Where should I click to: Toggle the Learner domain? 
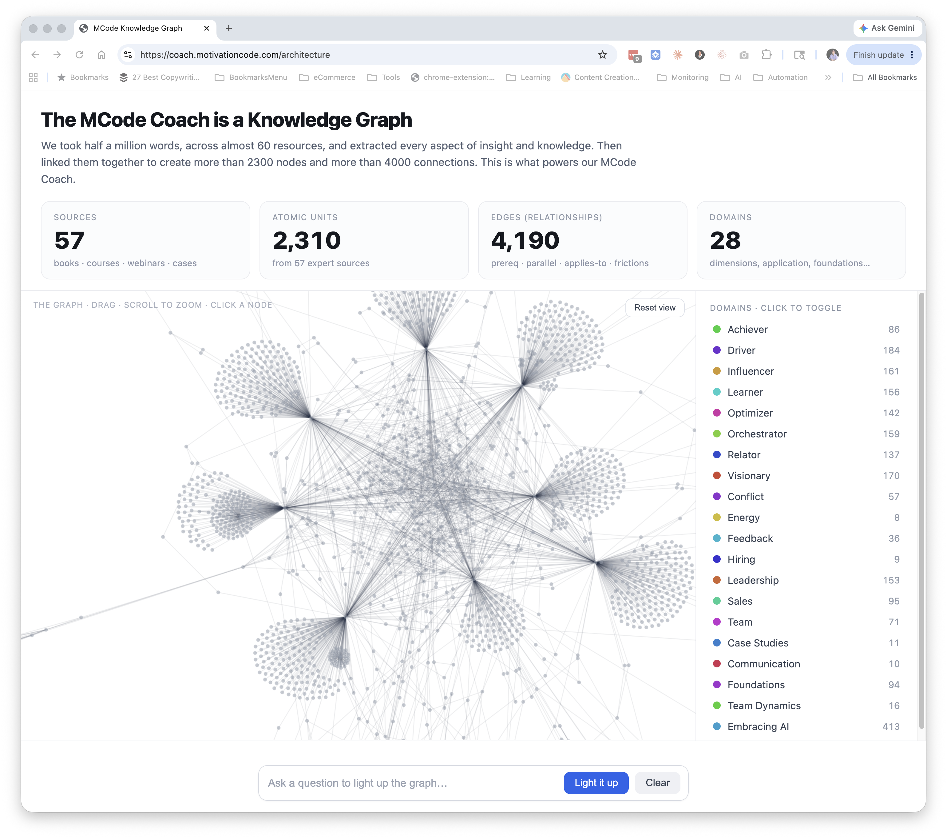(x=806, y=392)
